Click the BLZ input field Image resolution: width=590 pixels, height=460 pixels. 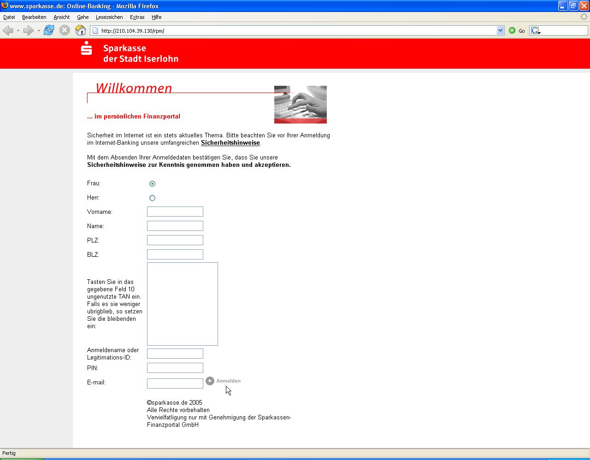pyautogui.click(x=175, y=254)
